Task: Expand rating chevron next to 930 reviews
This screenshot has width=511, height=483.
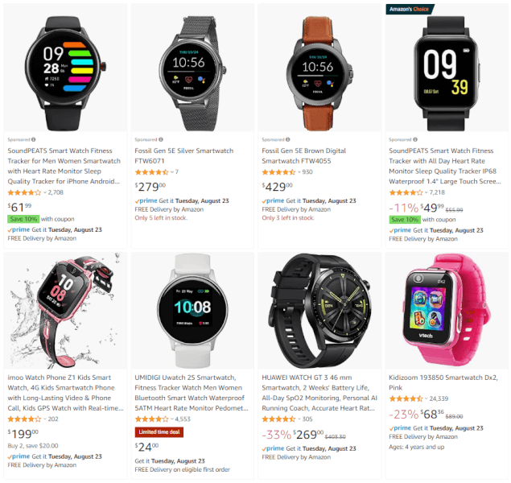Action: click(299, 172)
